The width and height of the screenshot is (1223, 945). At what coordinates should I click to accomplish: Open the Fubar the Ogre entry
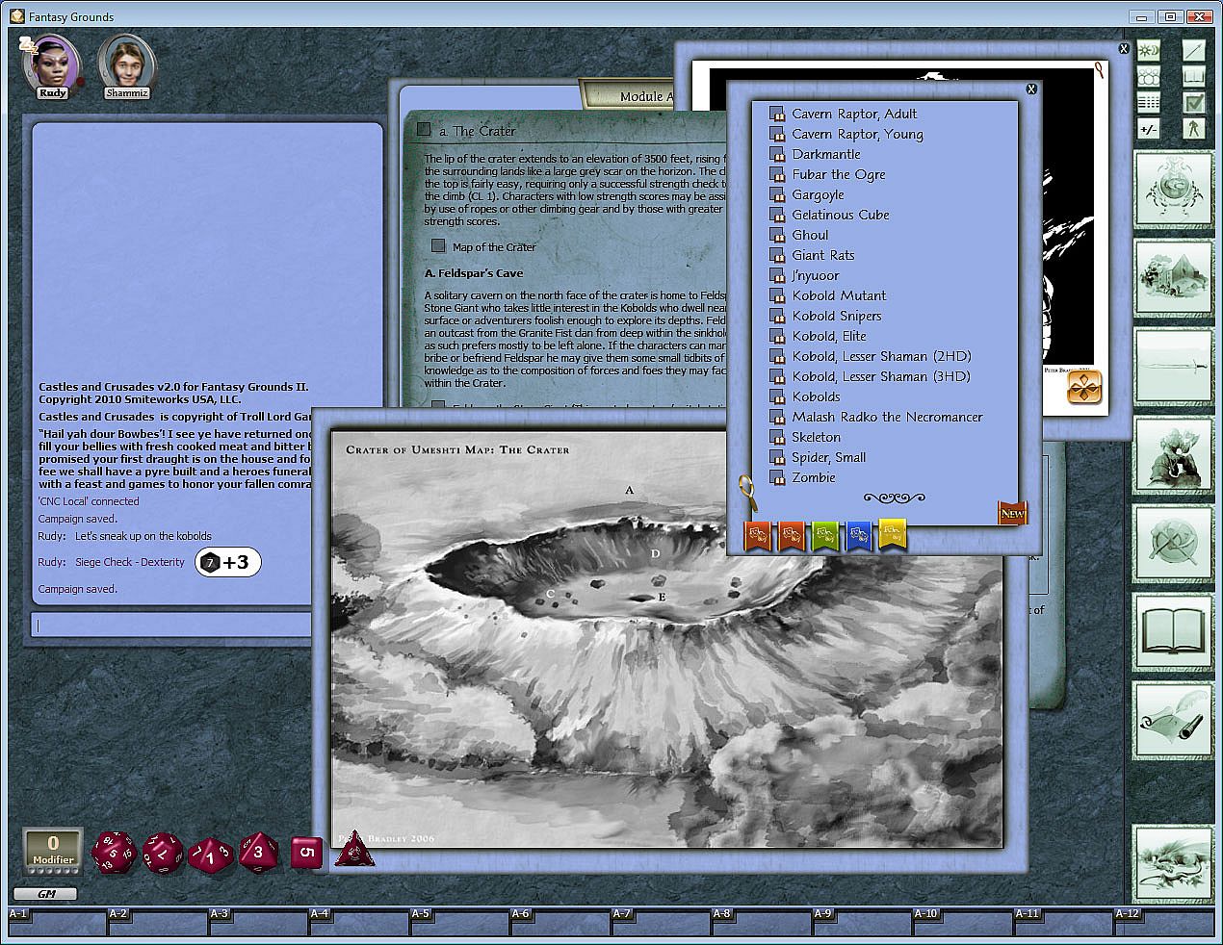coord(839,174)
